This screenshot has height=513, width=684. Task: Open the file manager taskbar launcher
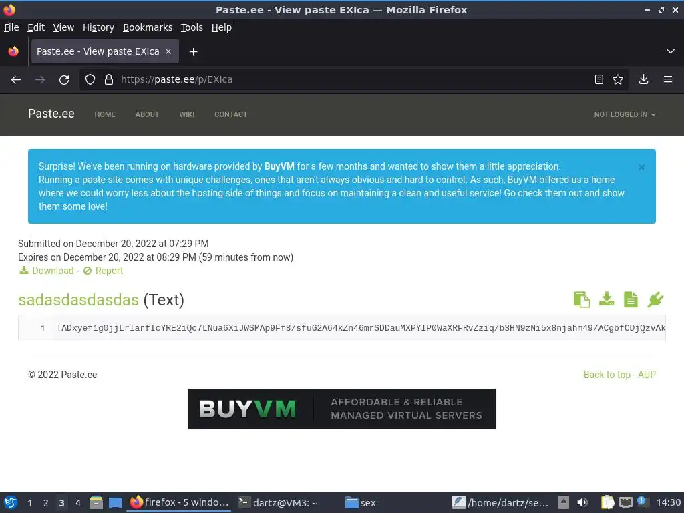(x=96, y=502)
